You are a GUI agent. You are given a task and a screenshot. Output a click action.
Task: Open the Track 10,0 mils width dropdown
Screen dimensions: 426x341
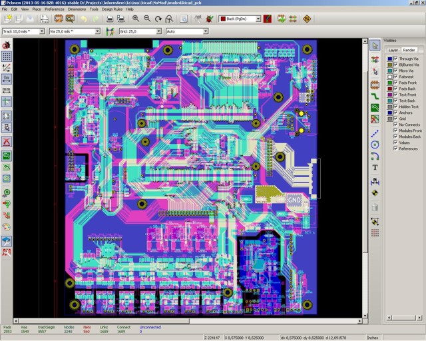(x=41, y=31)
